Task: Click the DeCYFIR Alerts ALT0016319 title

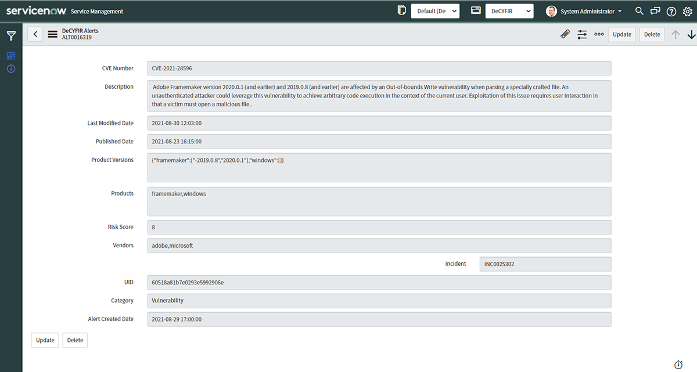Action: [80, 34]
